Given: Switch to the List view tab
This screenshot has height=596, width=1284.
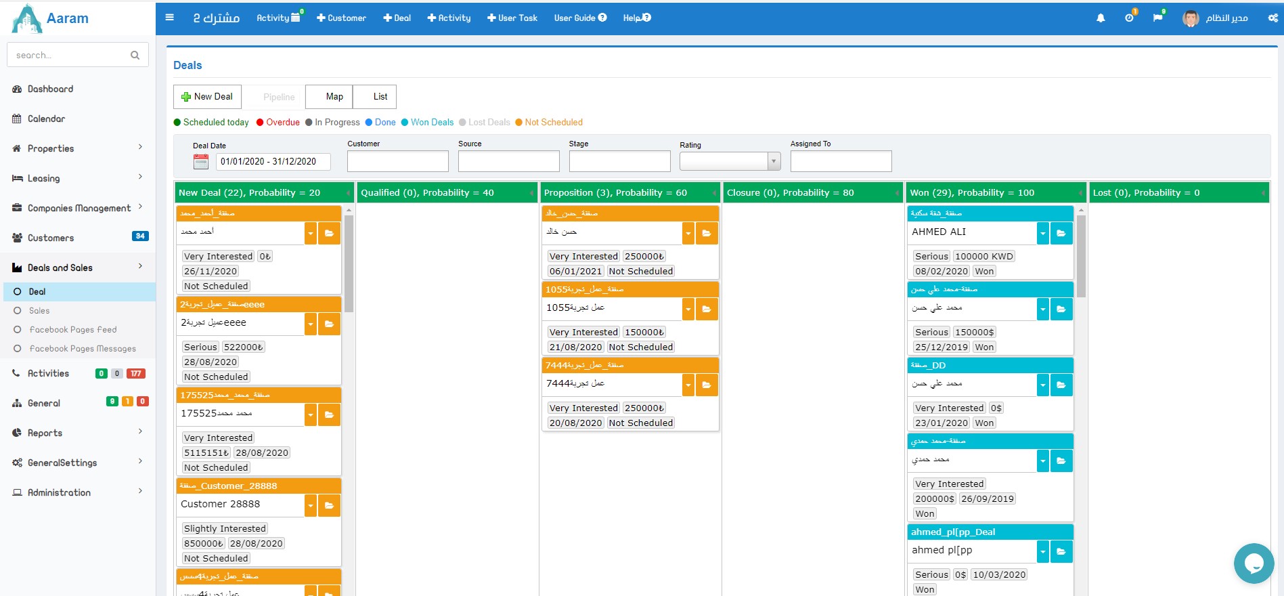Looking at the screenshot, I should [380, 97].
